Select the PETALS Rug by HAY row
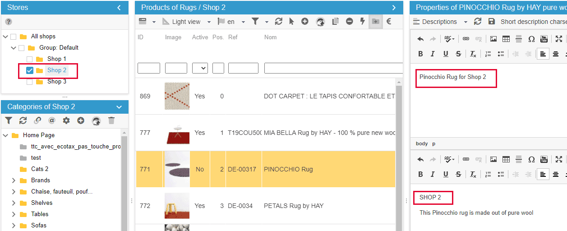This screenshot has height=231, width=567. (293, 206)
